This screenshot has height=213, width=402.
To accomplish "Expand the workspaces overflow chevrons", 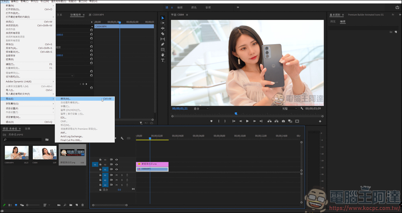I will coord(238,7).
